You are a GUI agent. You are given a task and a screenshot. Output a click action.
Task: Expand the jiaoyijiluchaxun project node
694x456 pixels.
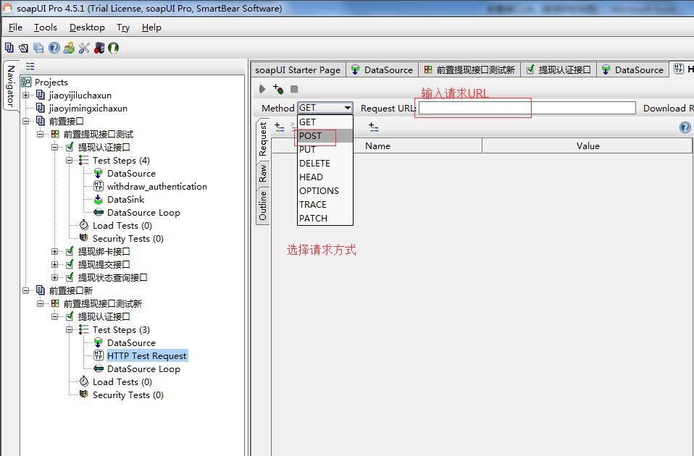tap(26, 96)
